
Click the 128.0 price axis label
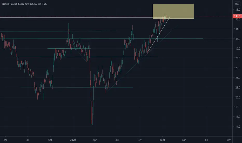point(237,58)
